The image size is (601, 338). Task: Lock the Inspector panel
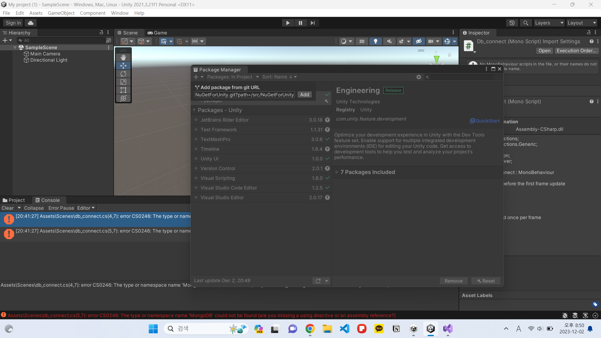click(589, 33)
